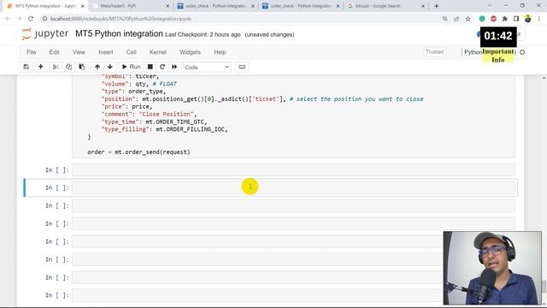This screenshot has height=308, width=547.
Task: Click the notebook vertical scrollbar thumb
Action: (x=544, y=287)
